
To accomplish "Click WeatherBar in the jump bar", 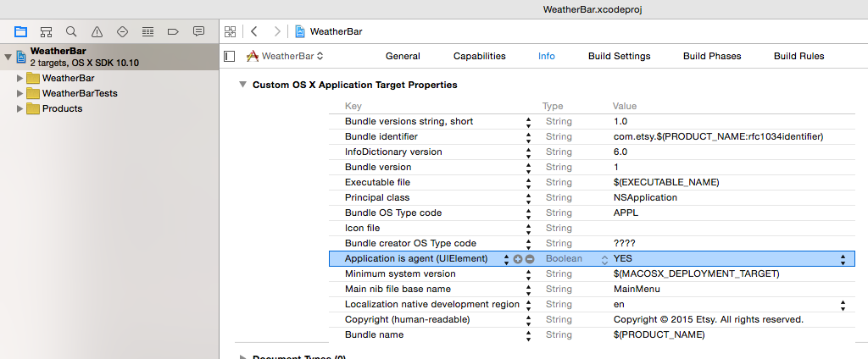I will [336, 31].
